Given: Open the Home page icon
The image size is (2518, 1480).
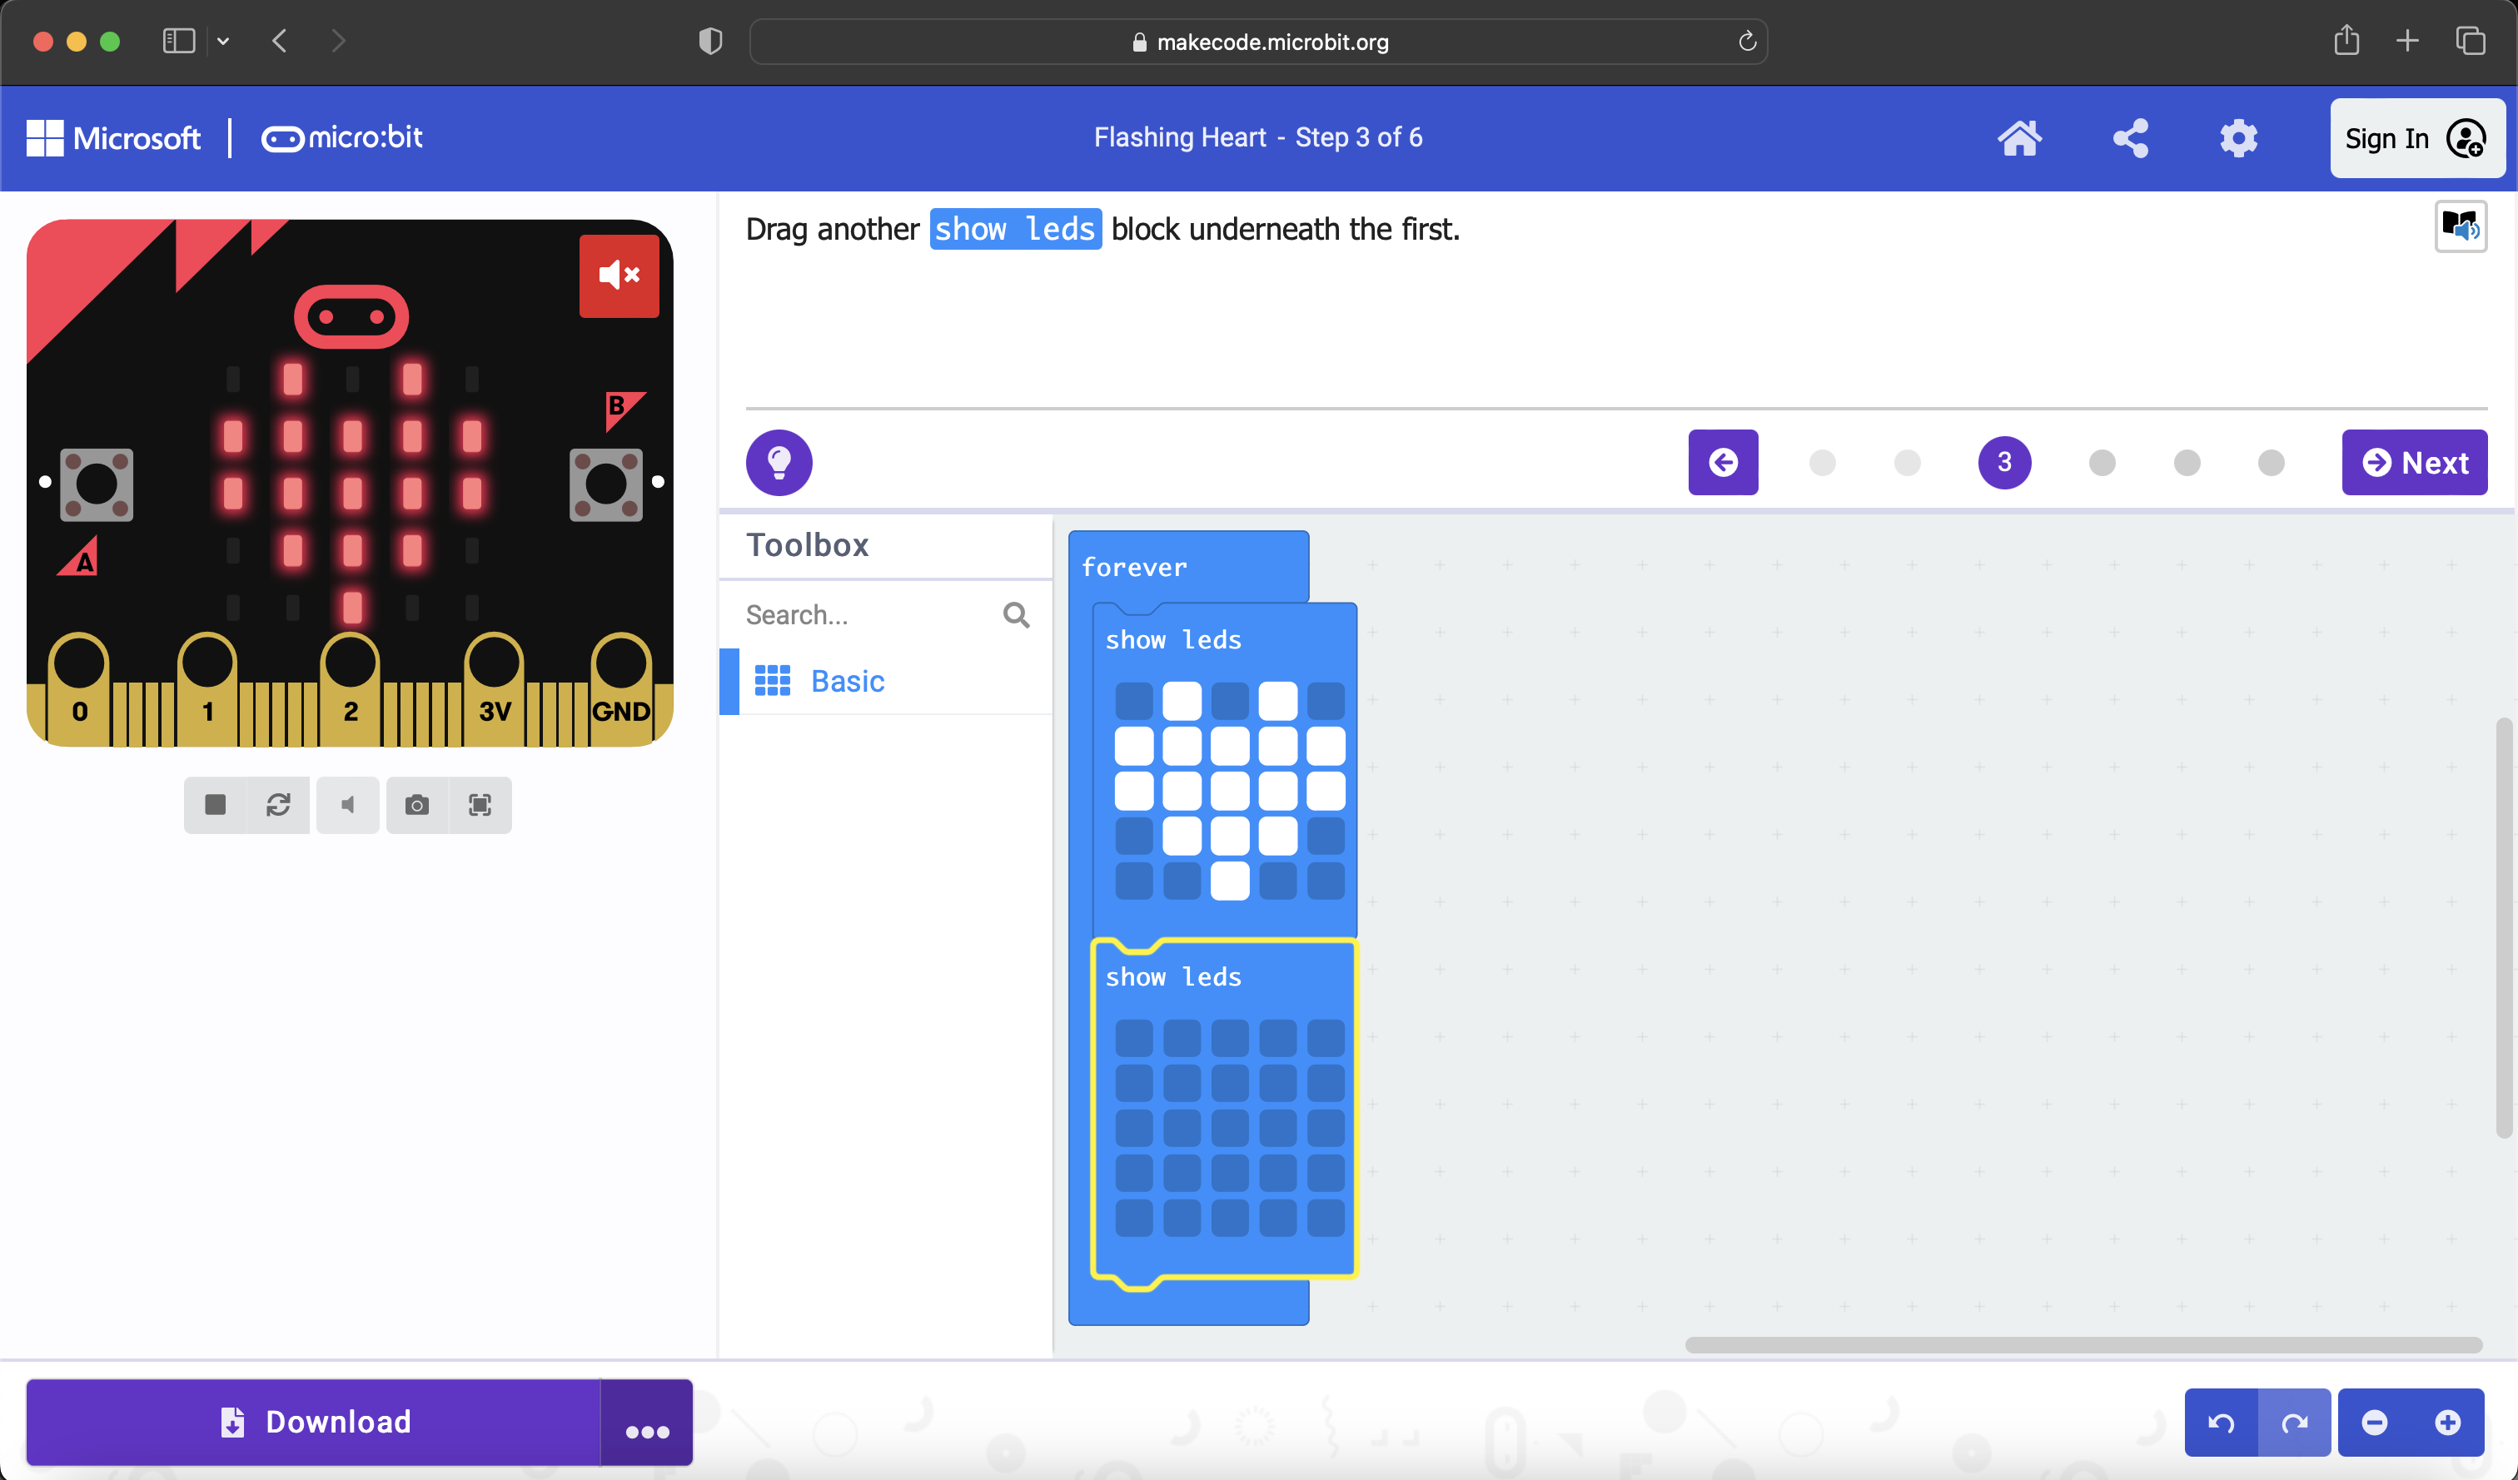Looking at the screenshot, I should 2018,138.
